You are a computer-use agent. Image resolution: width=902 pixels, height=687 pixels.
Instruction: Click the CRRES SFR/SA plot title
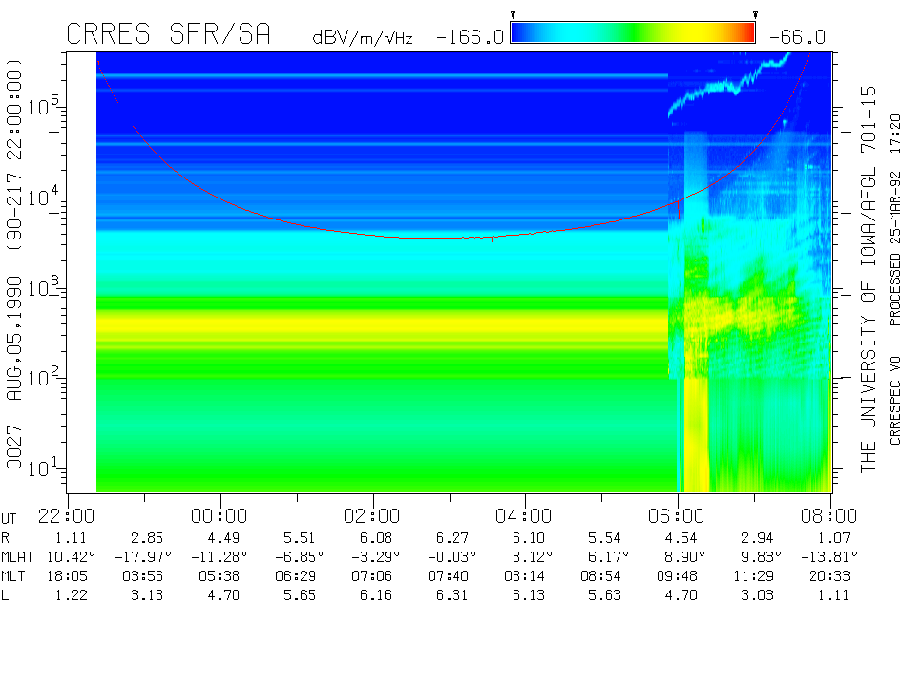(169, 35)
